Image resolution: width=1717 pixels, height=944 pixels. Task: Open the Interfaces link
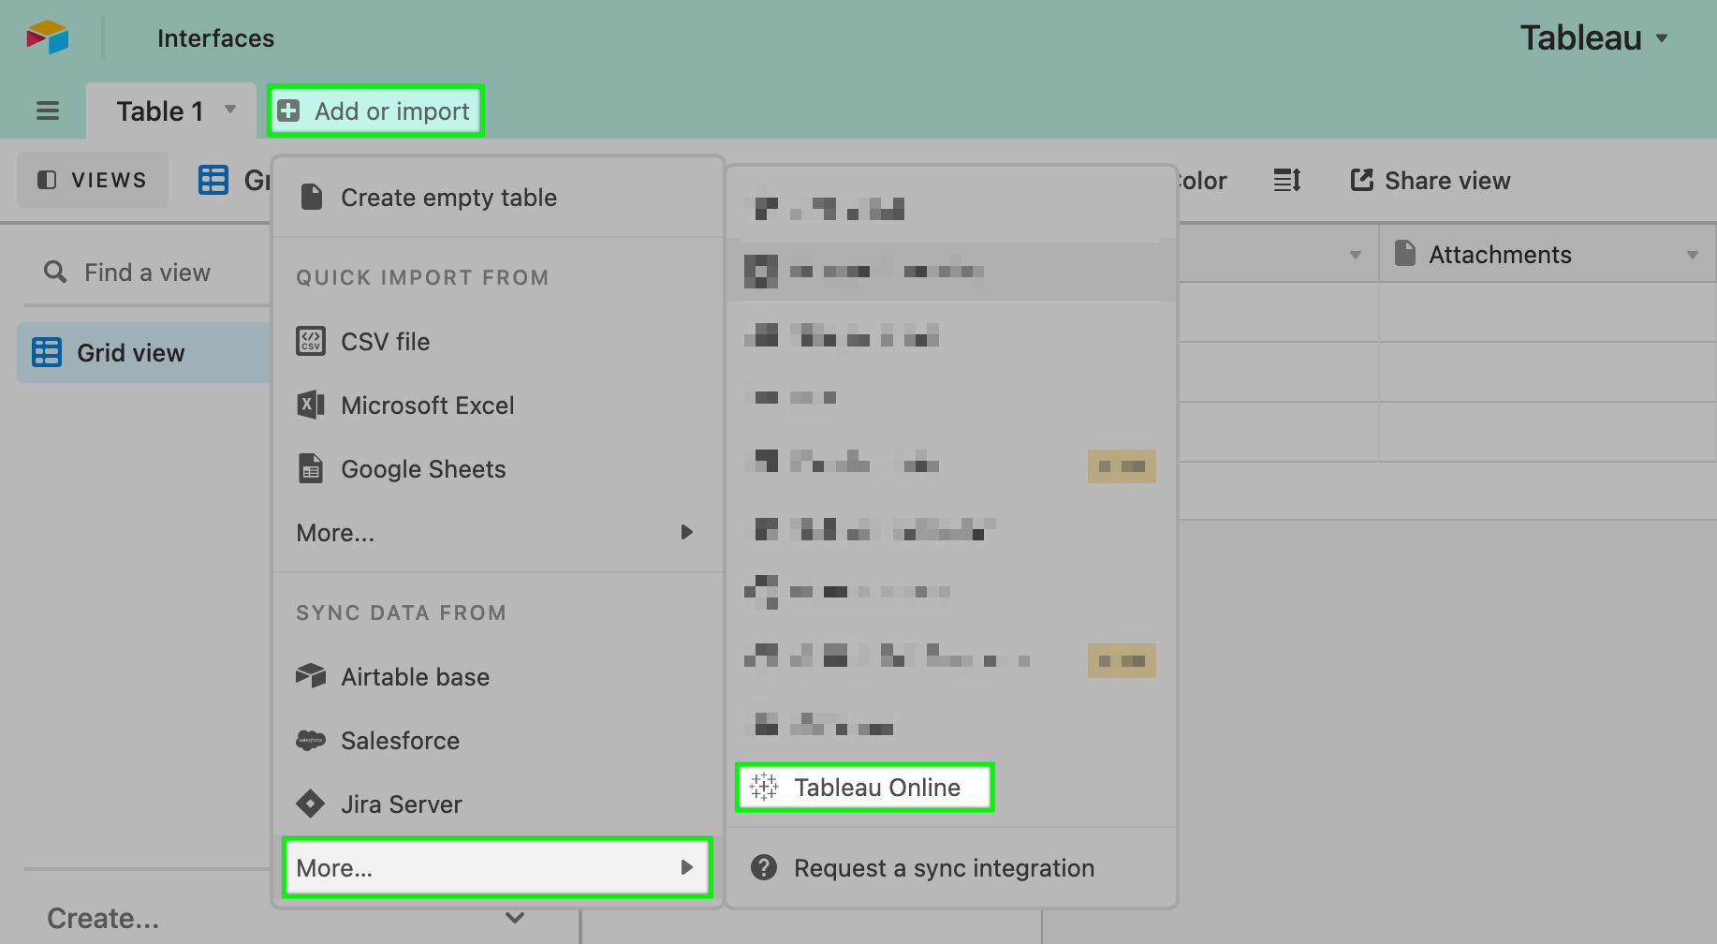[215, 38]
